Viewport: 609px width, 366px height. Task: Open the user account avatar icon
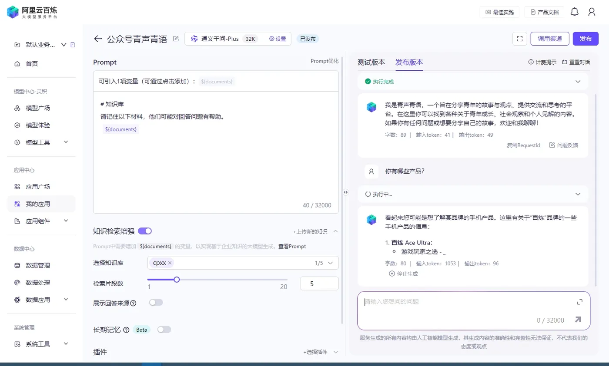(592, 12)
